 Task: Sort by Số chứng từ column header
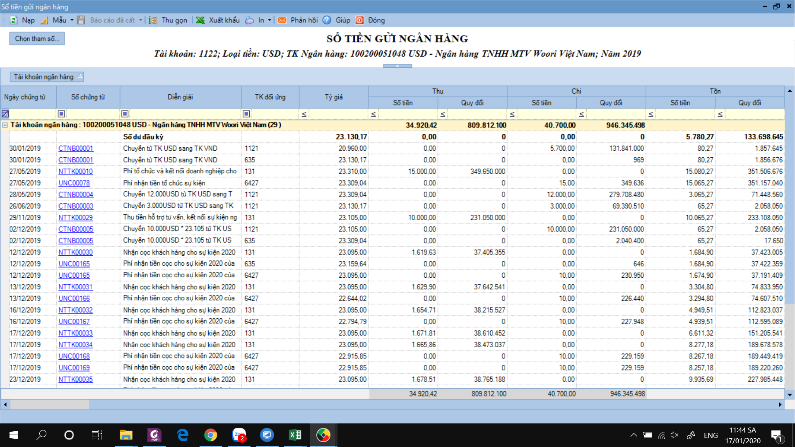(x=88, y=97)
